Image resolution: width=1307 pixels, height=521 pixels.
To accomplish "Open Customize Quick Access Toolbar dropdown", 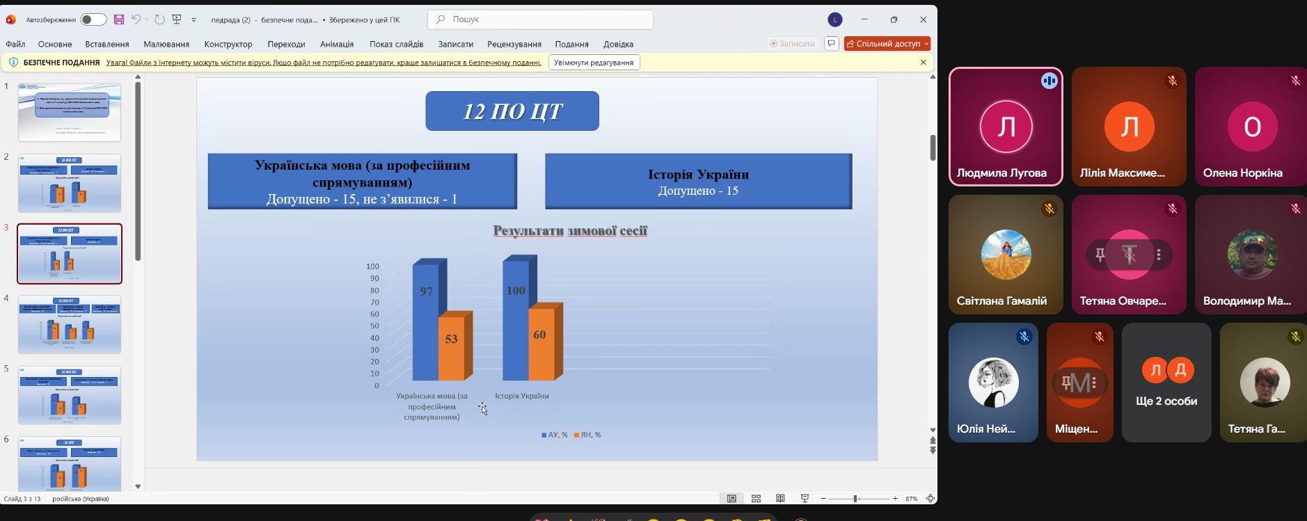I will 194,20.
